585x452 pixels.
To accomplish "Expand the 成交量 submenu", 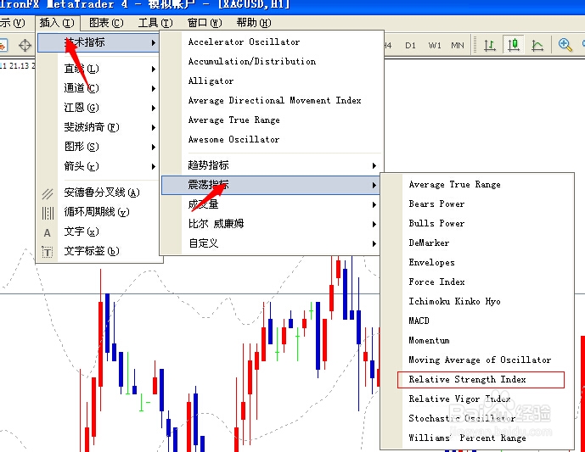I will tap(271, 204).
